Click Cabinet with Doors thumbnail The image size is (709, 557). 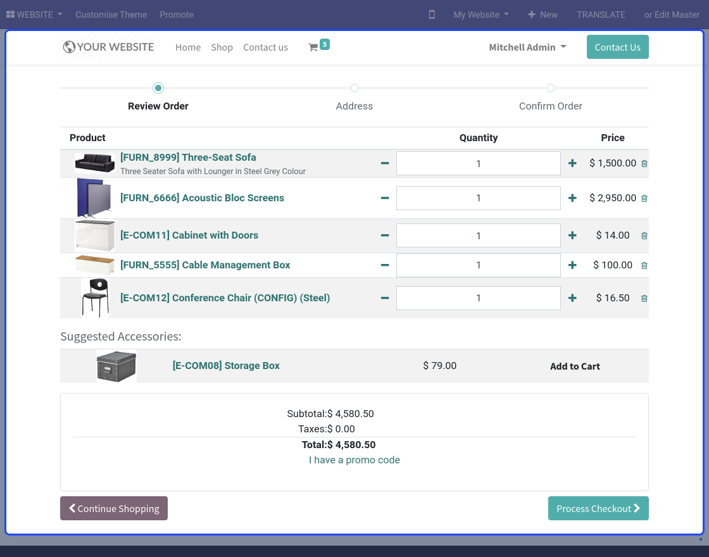coord(95,235)
